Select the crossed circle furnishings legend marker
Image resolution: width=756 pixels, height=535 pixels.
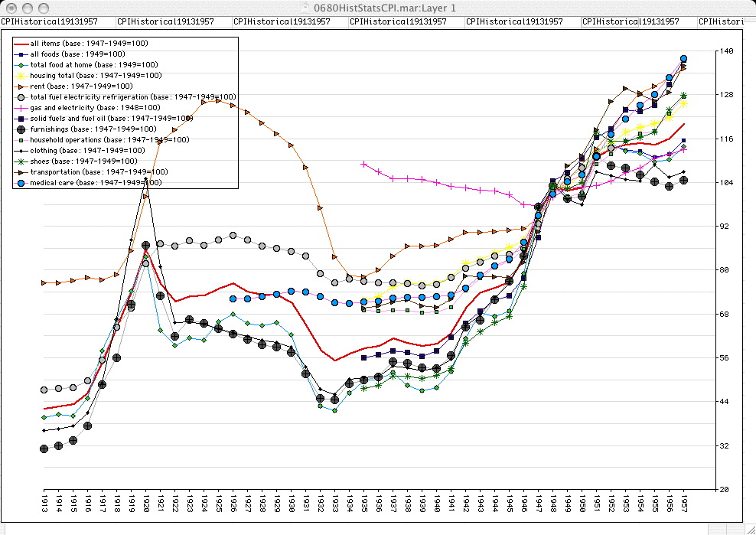tap(21, 129)
